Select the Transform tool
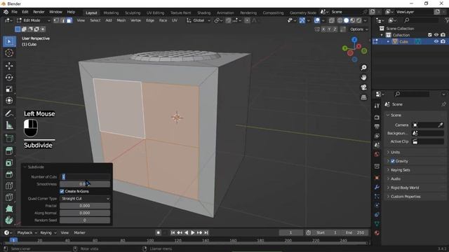Image resolution: width=449 pixels, height=252 pixels. [9, 101]
